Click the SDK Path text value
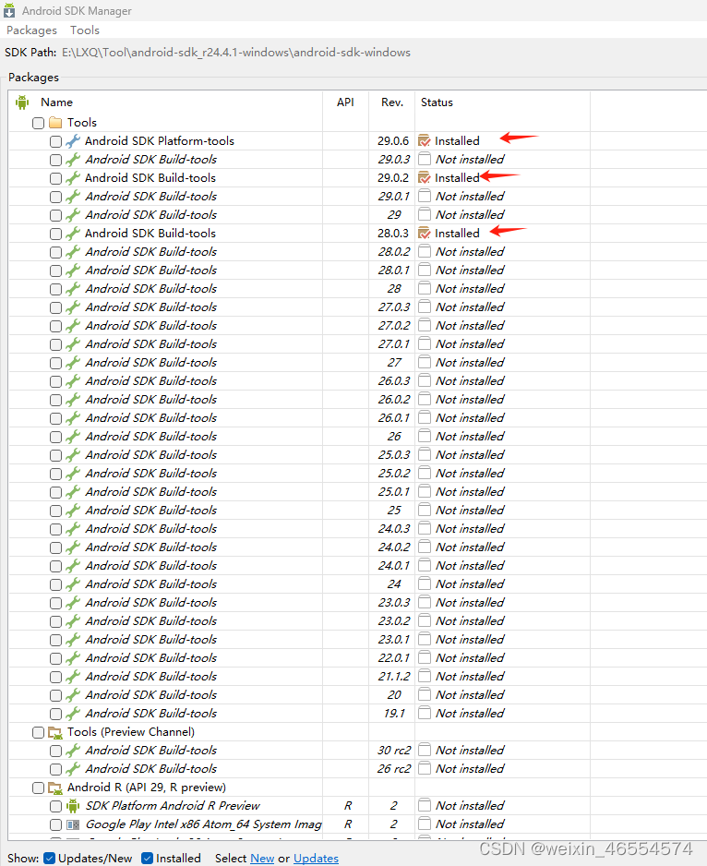707x866 pixels. point(236,53)
